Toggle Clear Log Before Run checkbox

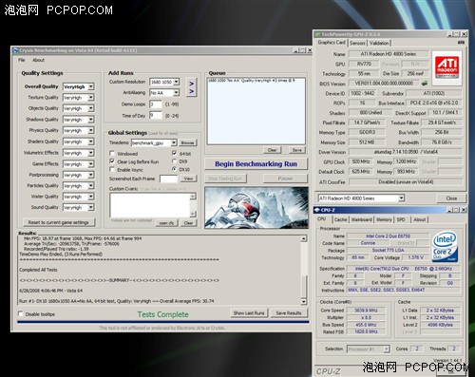point(112,161)
